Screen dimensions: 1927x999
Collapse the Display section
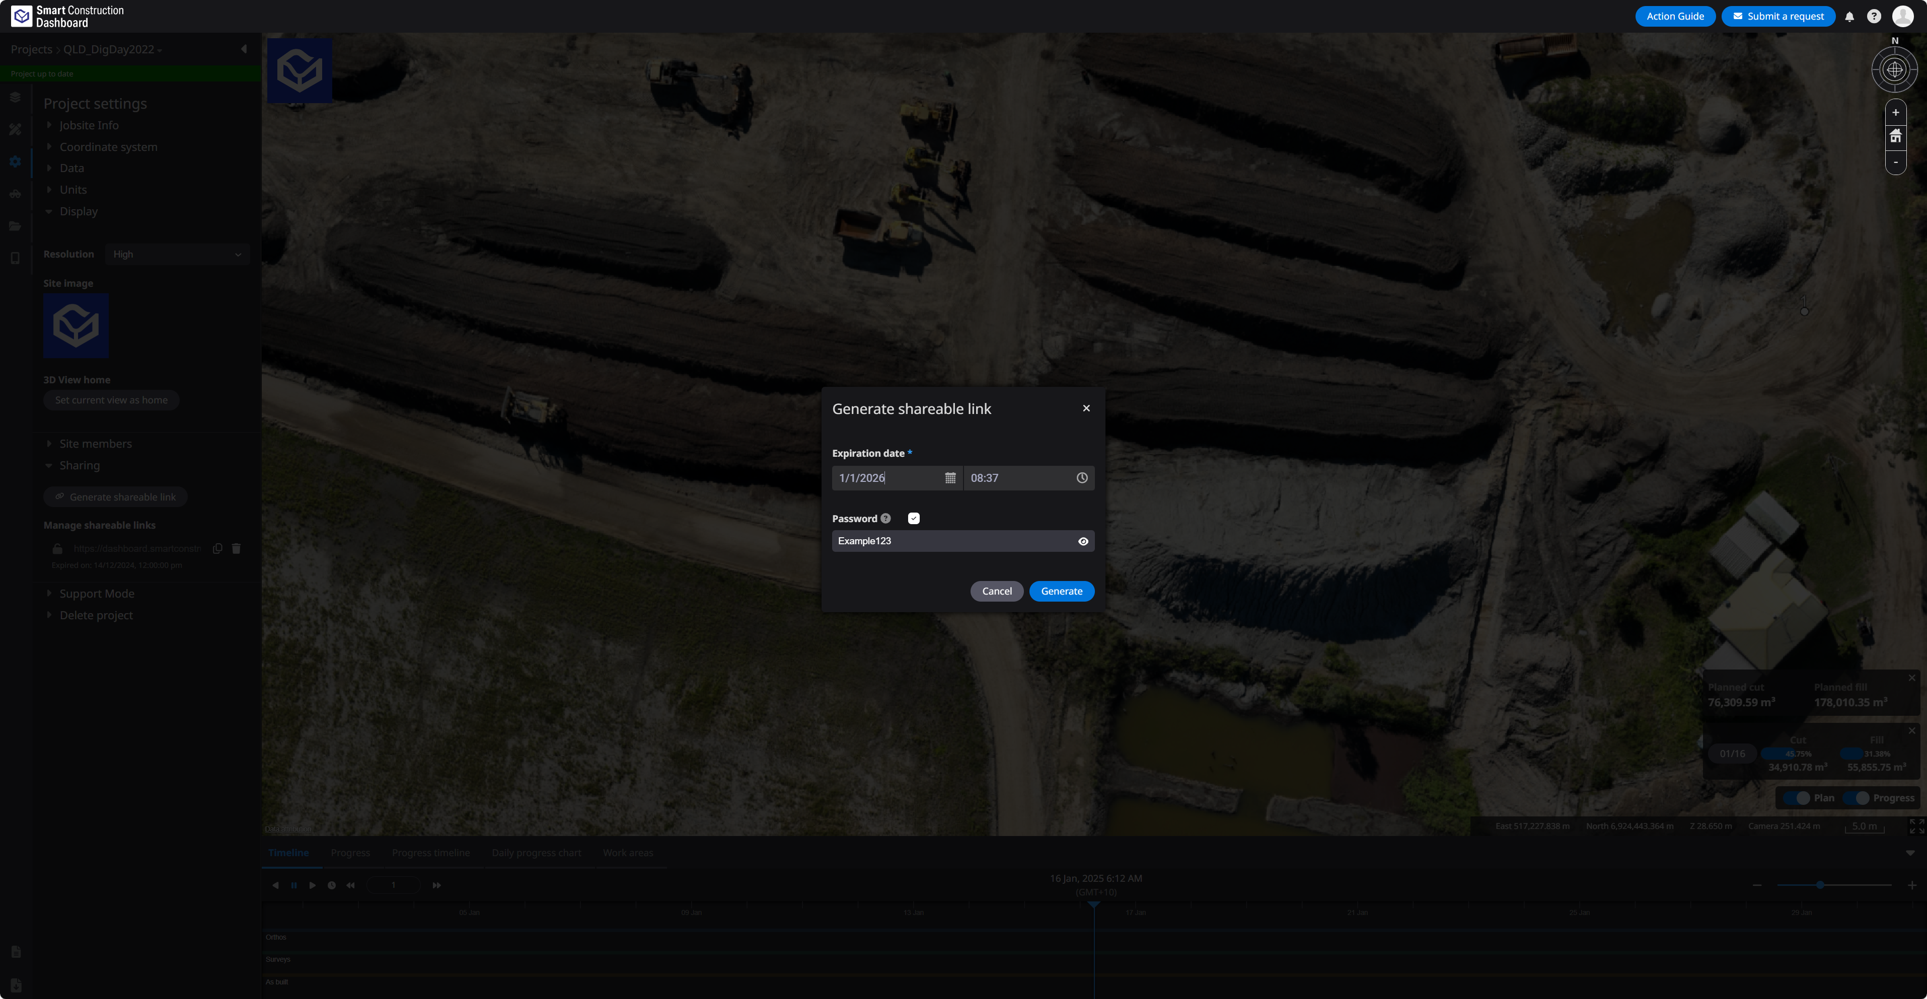(x=79, y=212)
